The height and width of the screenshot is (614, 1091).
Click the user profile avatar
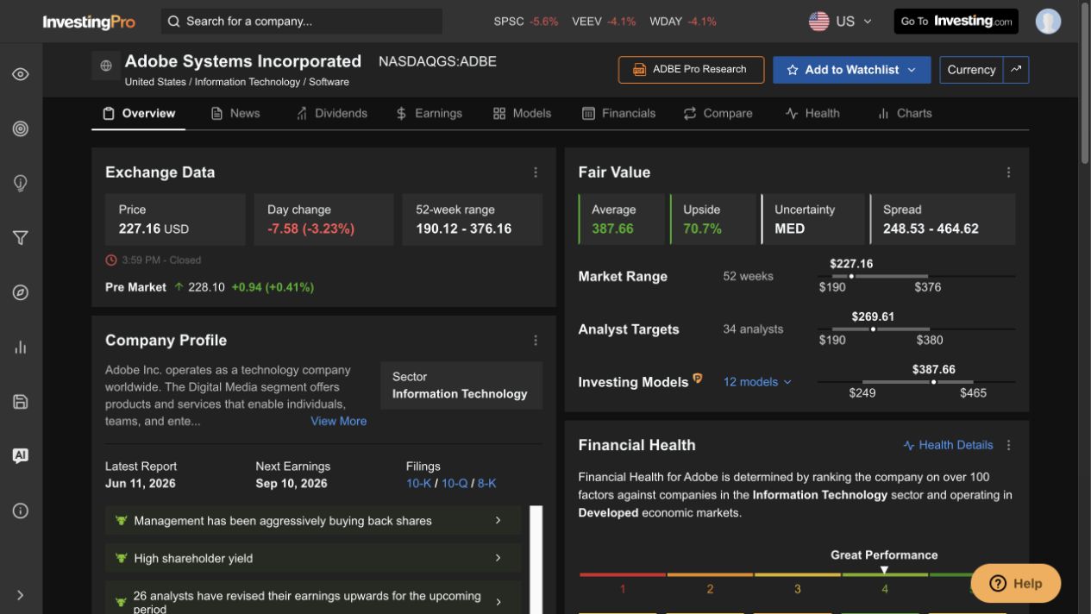[1048, 22]
